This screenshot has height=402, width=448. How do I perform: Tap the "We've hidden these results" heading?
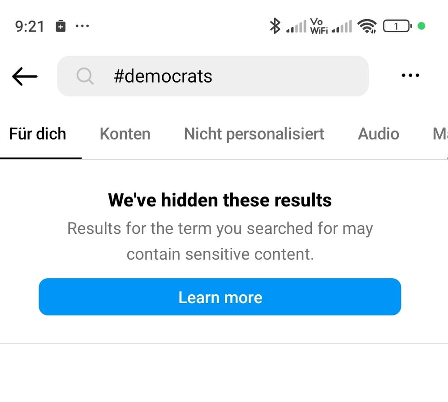point(220,200)
